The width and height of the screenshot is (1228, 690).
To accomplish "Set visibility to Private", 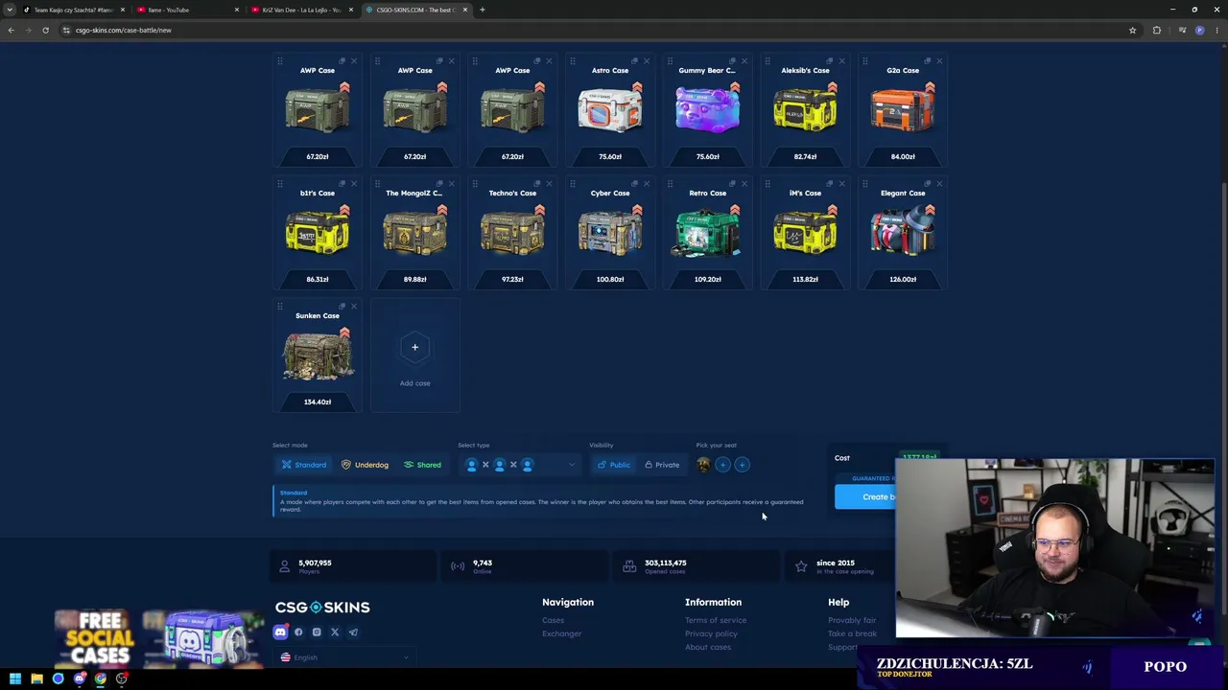I will 662,465.
